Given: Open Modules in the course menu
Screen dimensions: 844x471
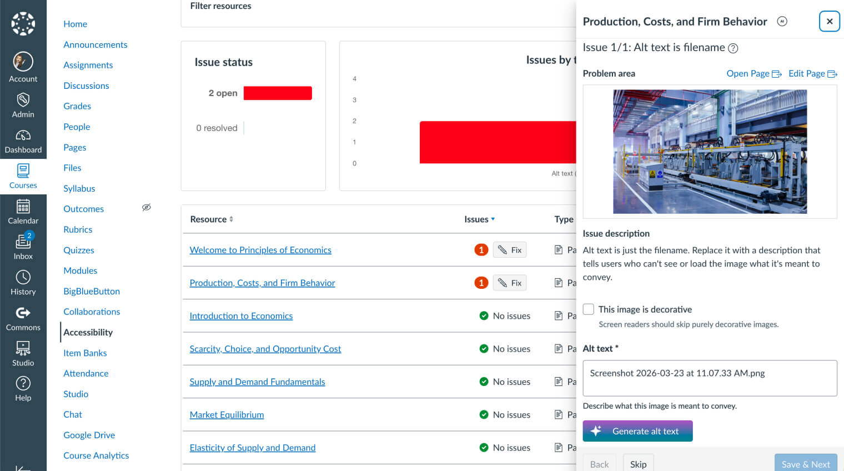Looking at the screenshot, I should click(80, 270).
